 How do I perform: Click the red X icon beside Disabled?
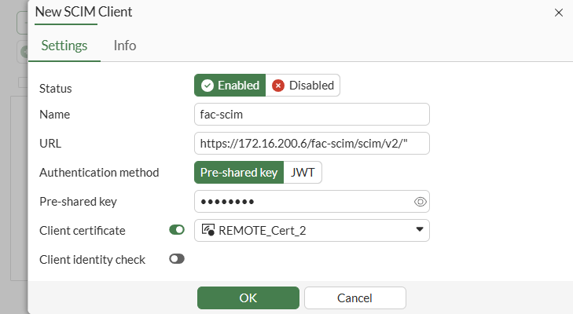[x=278, y=86]
